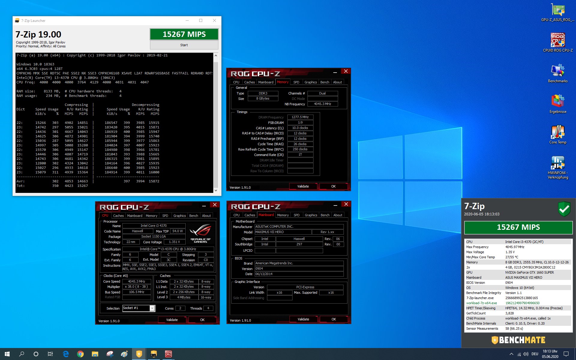Open Graphics tab in Memory CPU-Z window

pyautogui.click(x=310, y=82)
